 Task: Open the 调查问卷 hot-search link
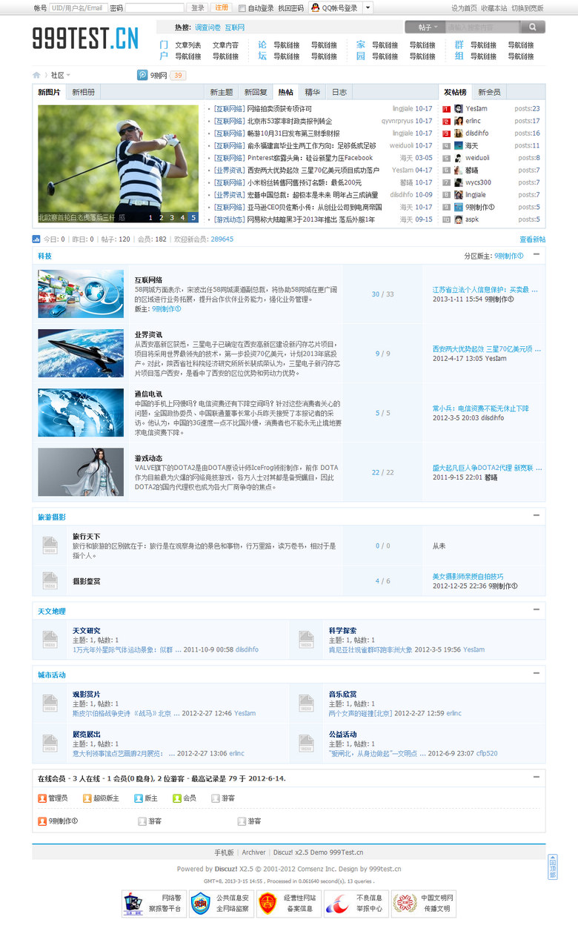tap(207, 27)
